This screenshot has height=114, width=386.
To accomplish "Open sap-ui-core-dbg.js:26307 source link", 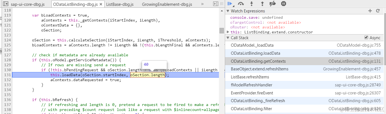I will (x=358, y=93).
